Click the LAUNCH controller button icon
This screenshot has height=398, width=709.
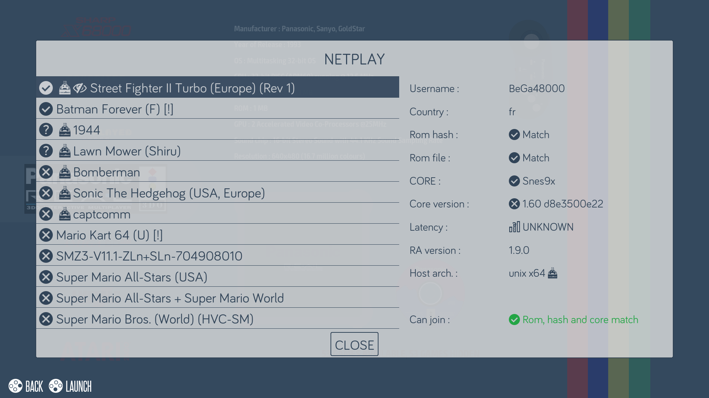coord(56,386)
